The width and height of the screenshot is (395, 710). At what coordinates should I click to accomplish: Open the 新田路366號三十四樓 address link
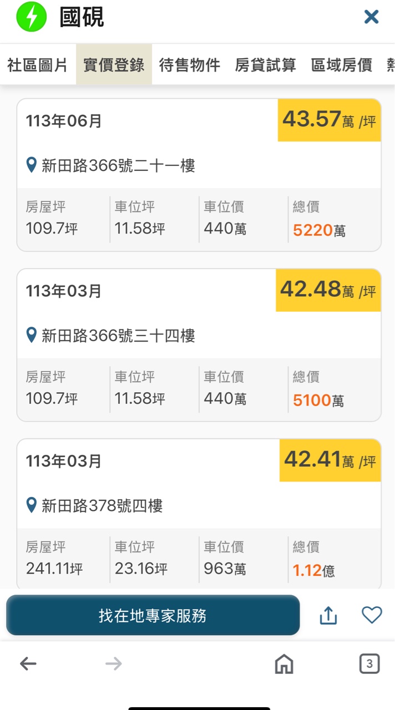pos(118,336)
